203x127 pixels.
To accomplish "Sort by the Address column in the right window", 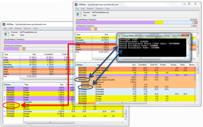I will pyautogui.click(x=85, y=65).
